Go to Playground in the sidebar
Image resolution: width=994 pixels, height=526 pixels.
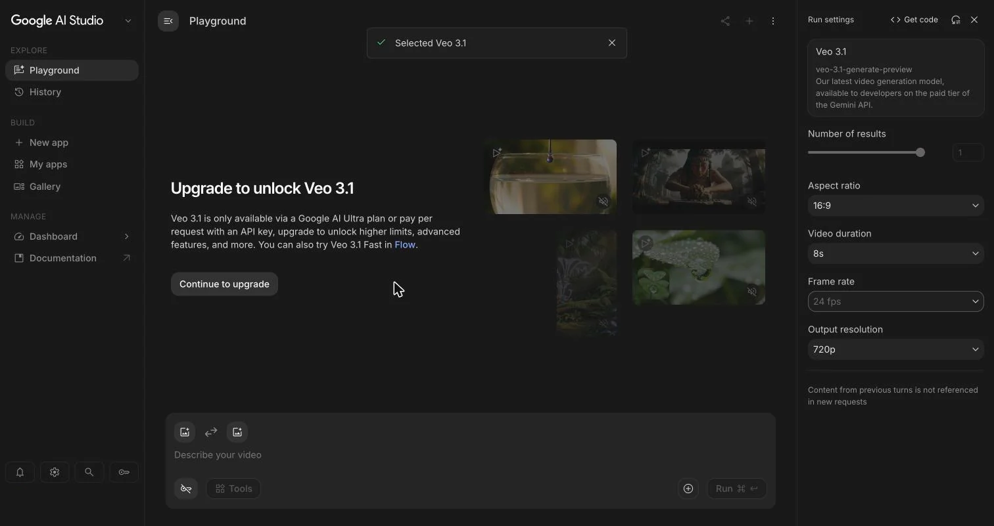(72, 70)
